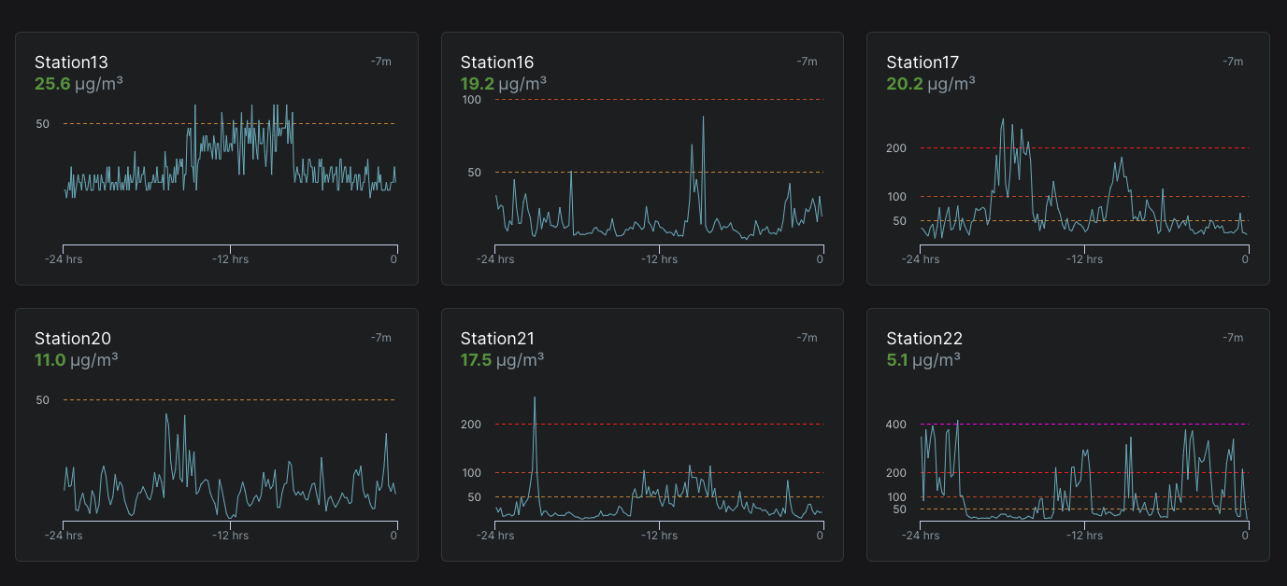1287x586 pixels.
Task: Open the Station20 panel title
Action: pos(72,339)
